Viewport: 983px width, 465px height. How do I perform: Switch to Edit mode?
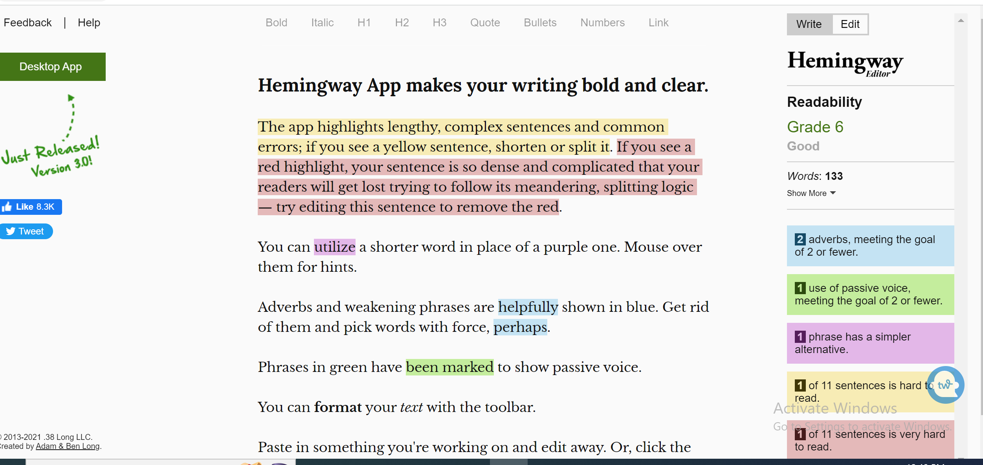click(850, 24)
